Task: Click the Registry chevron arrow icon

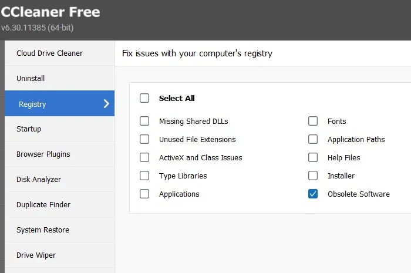Action: point(106,104)
